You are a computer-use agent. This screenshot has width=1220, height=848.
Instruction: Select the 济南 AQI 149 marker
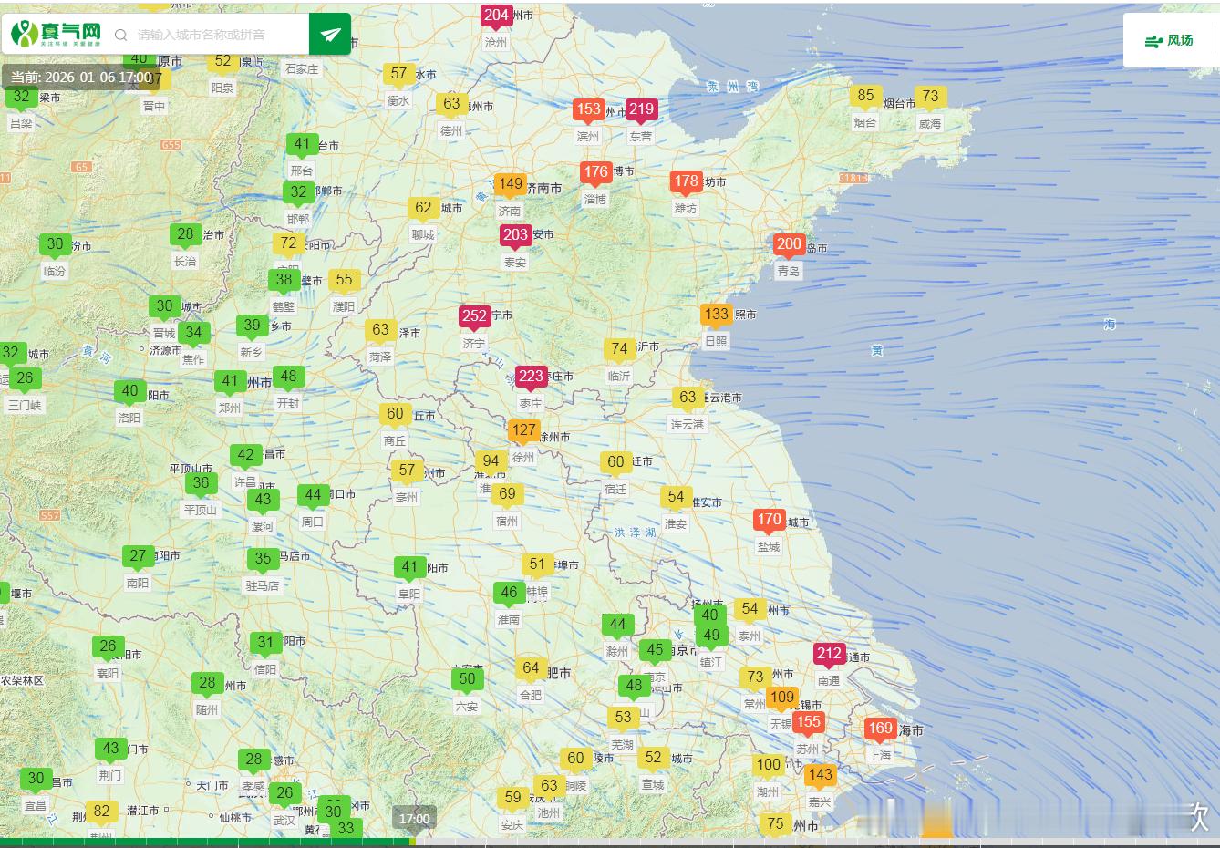[511, 184]
